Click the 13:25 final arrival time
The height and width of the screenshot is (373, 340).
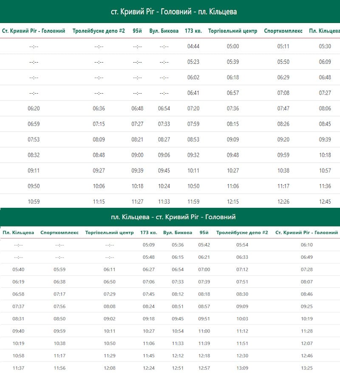(306, 368)
